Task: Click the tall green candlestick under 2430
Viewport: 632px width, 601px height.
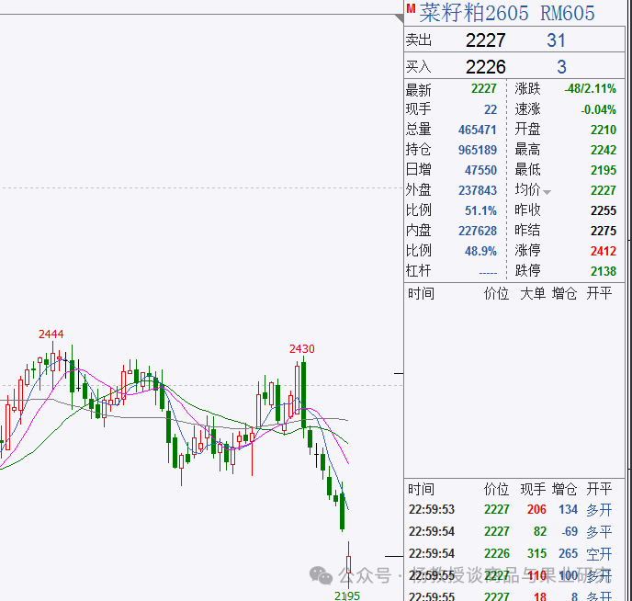Action: click(x=303, y=395)
